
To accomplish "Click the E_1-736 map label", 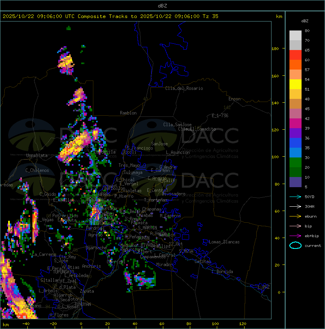I will [220, 116].
